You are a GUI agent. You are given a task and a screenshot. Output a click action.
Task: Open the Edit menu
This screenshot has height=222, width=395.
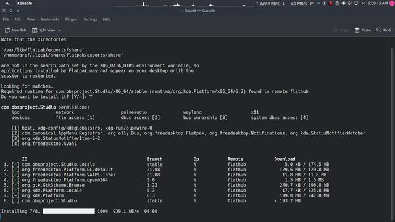(18, 19)
